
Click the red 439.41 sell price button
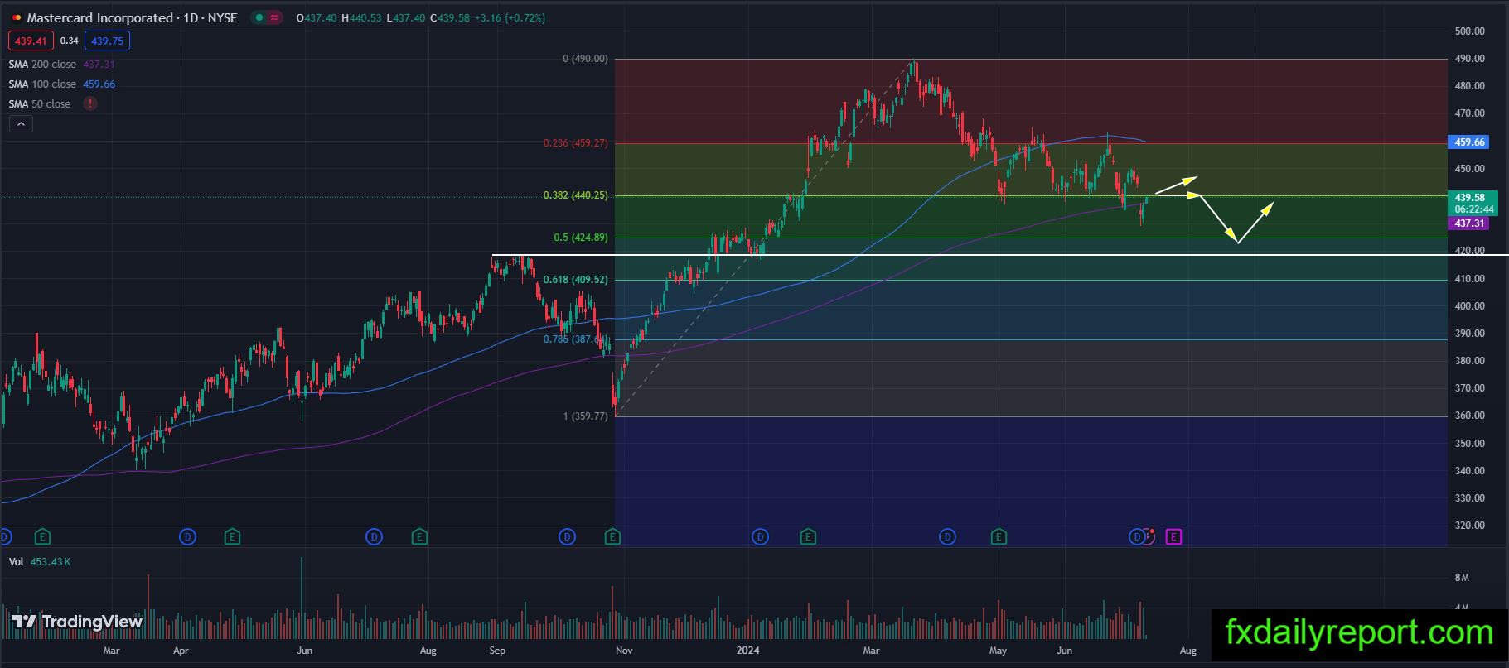pos(31,41)
